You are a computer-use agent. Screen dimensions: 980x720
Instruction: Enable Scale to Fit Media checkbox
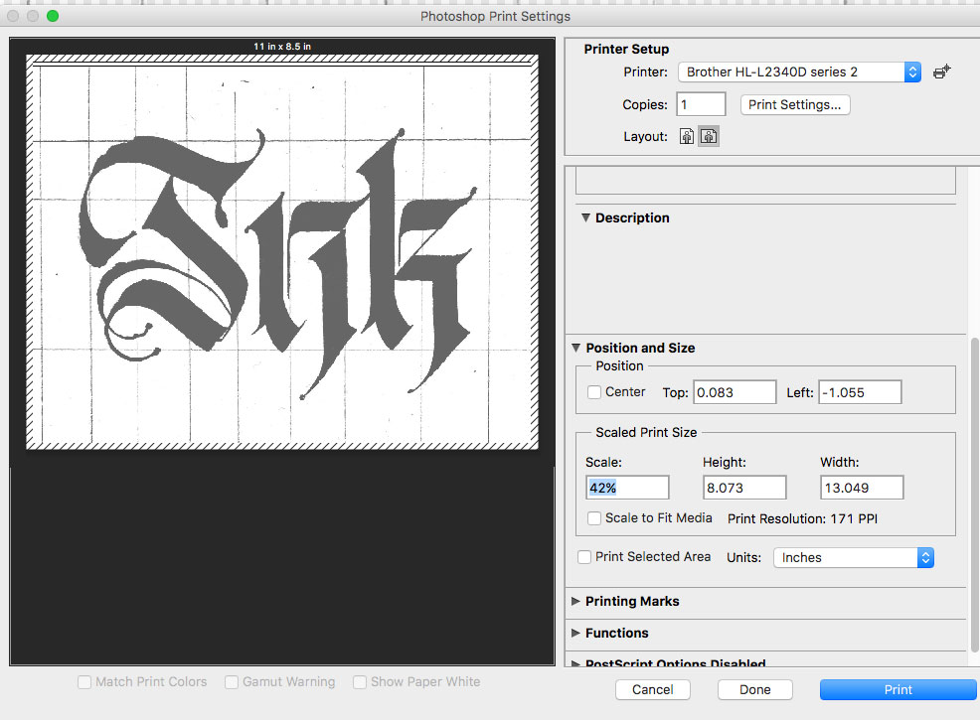(594, 518)
